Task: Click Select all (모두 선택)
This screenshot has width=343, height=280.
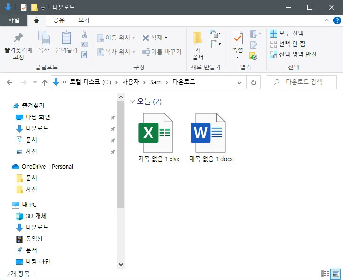Action: coord(286,33)
